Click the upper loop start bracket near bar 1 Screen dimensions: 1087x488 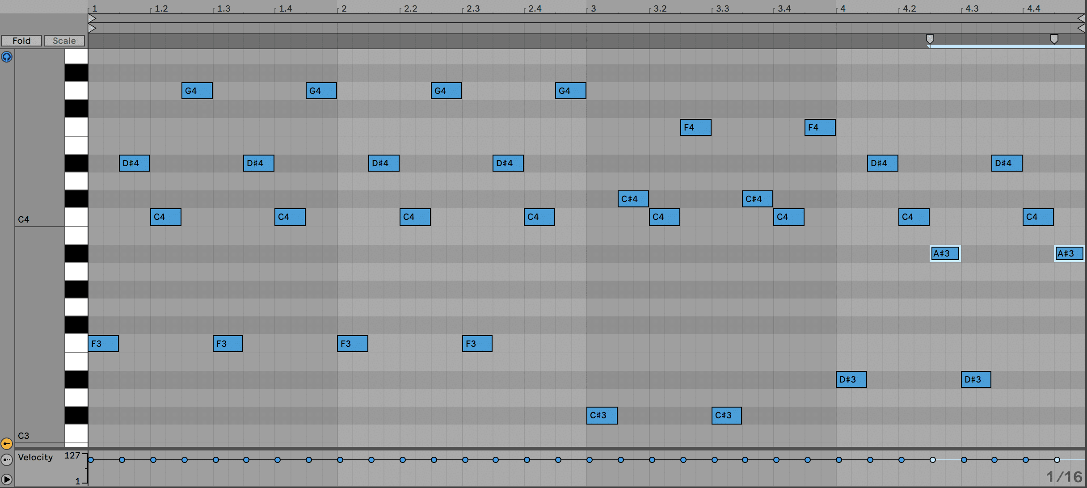(92, 18)
